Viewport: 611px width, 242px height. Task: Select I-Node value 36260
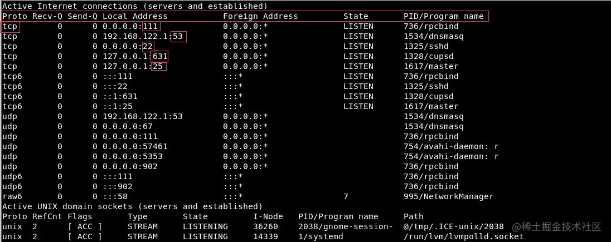pyautogui.click(x=265, y=226)
